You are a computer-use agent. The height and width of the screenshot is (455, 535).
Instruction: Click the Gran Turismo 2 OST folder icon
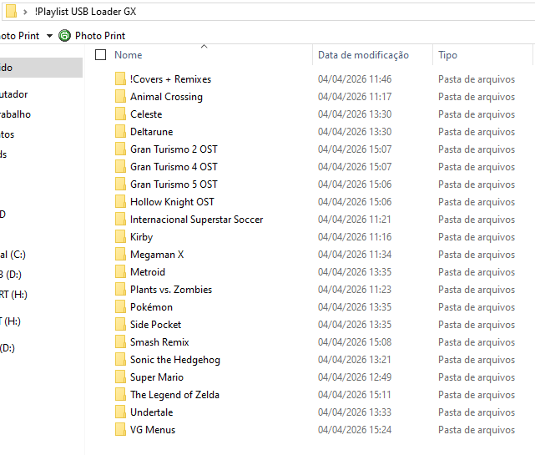[120, 149]
